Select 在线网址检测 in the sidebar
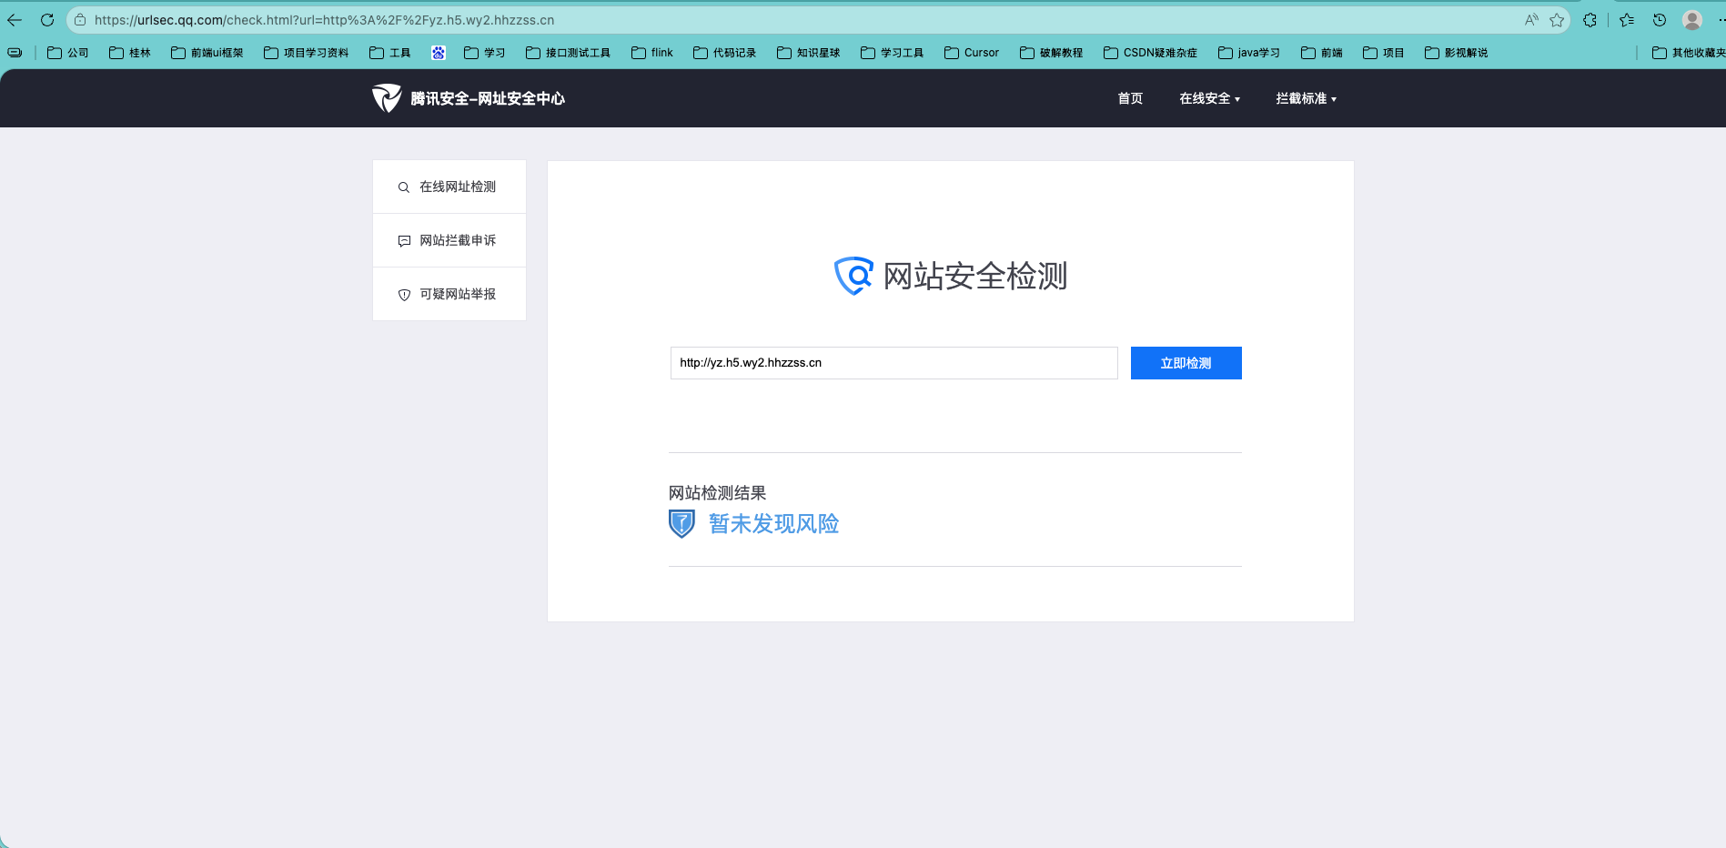This screenshot has width=1726, height=848. (449, 187)
